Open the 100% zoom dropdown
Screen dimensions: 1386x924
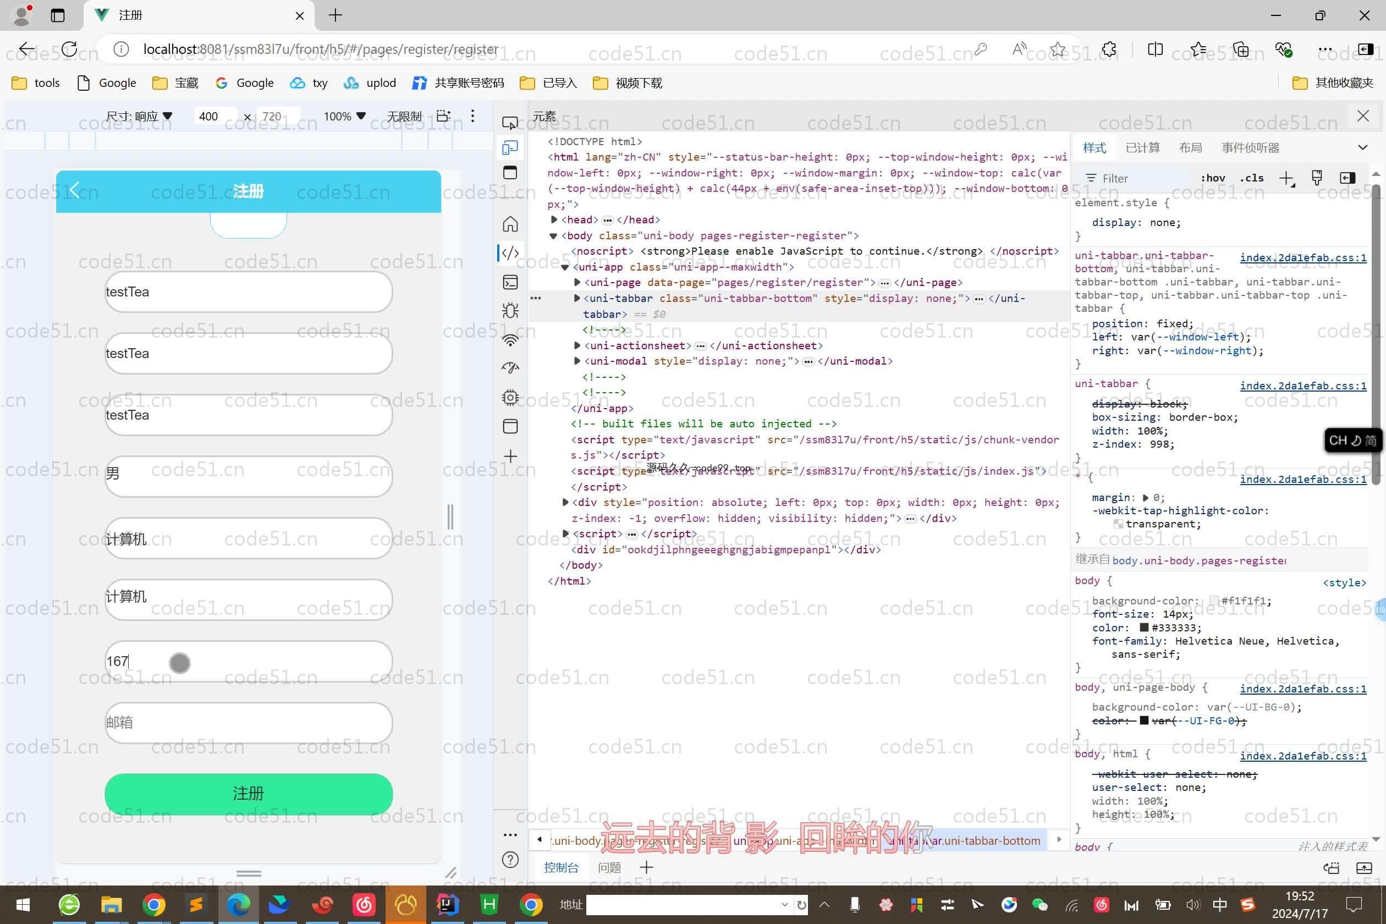pyautogui.click(x=345, y=116)
